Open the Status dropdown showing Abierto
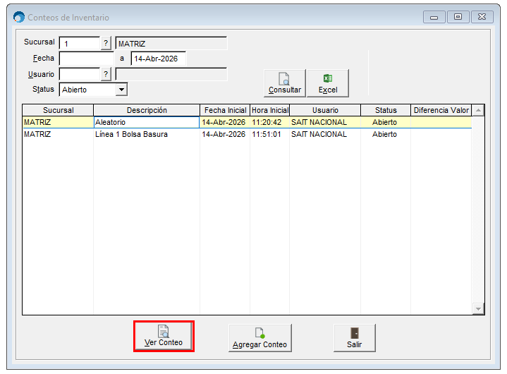The height and width of the screenshot is (374, 507). [121, 90]
